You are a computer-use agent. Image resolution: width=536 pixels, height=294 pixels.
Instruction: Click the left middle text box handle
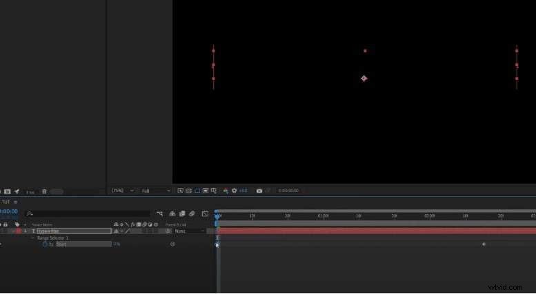213,65
